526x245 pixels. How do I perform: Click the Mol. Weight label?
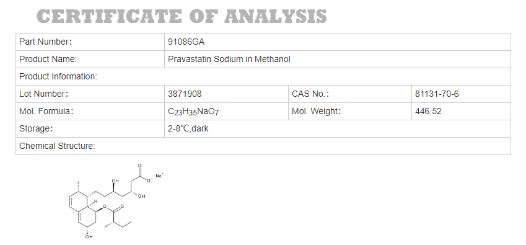(317, 112)
